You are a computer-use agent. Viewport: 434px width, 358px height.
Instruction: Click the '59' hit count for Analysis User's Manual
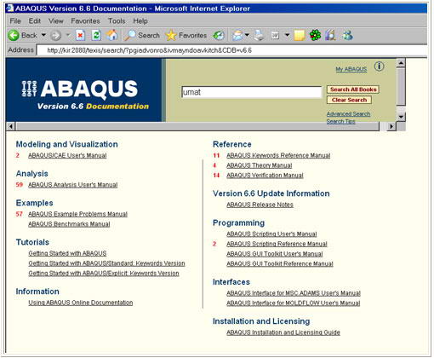[x=19, y=185]
